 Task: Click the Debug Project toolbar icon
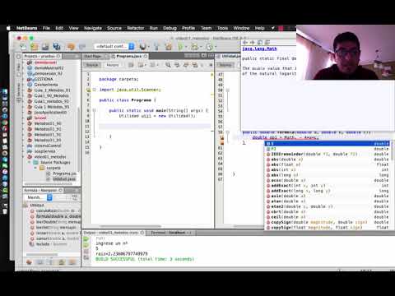coord(194,47)
